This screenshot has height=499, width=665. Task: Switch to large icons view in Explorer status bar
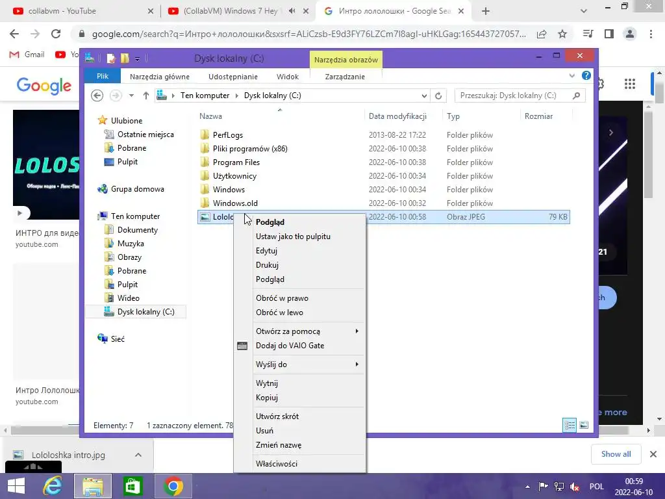pyautogui.click(x=584, y=425)
